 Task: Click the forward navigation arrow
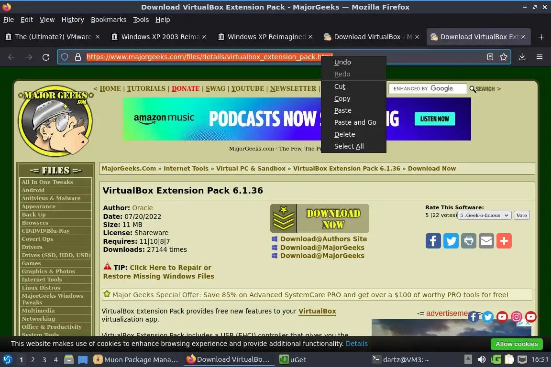(x=29, y=57)
